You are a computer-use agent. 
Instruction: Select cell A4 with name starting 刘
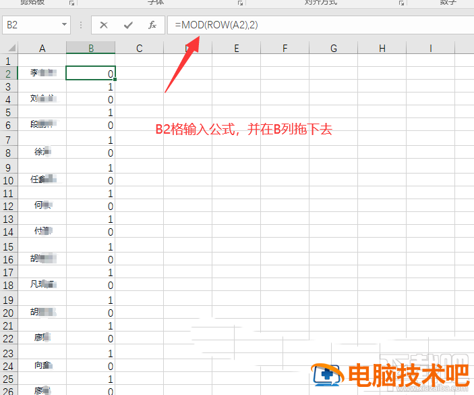coord(42,99)
